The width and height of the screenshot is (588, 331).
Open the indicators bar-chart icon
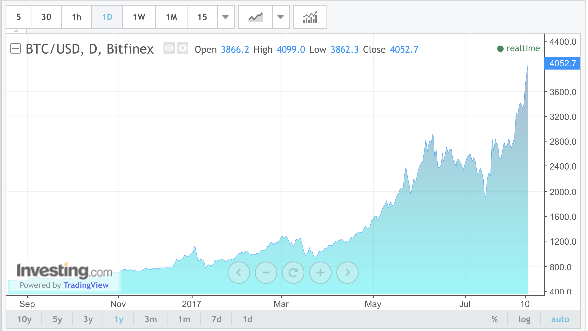tap(310, 17)
